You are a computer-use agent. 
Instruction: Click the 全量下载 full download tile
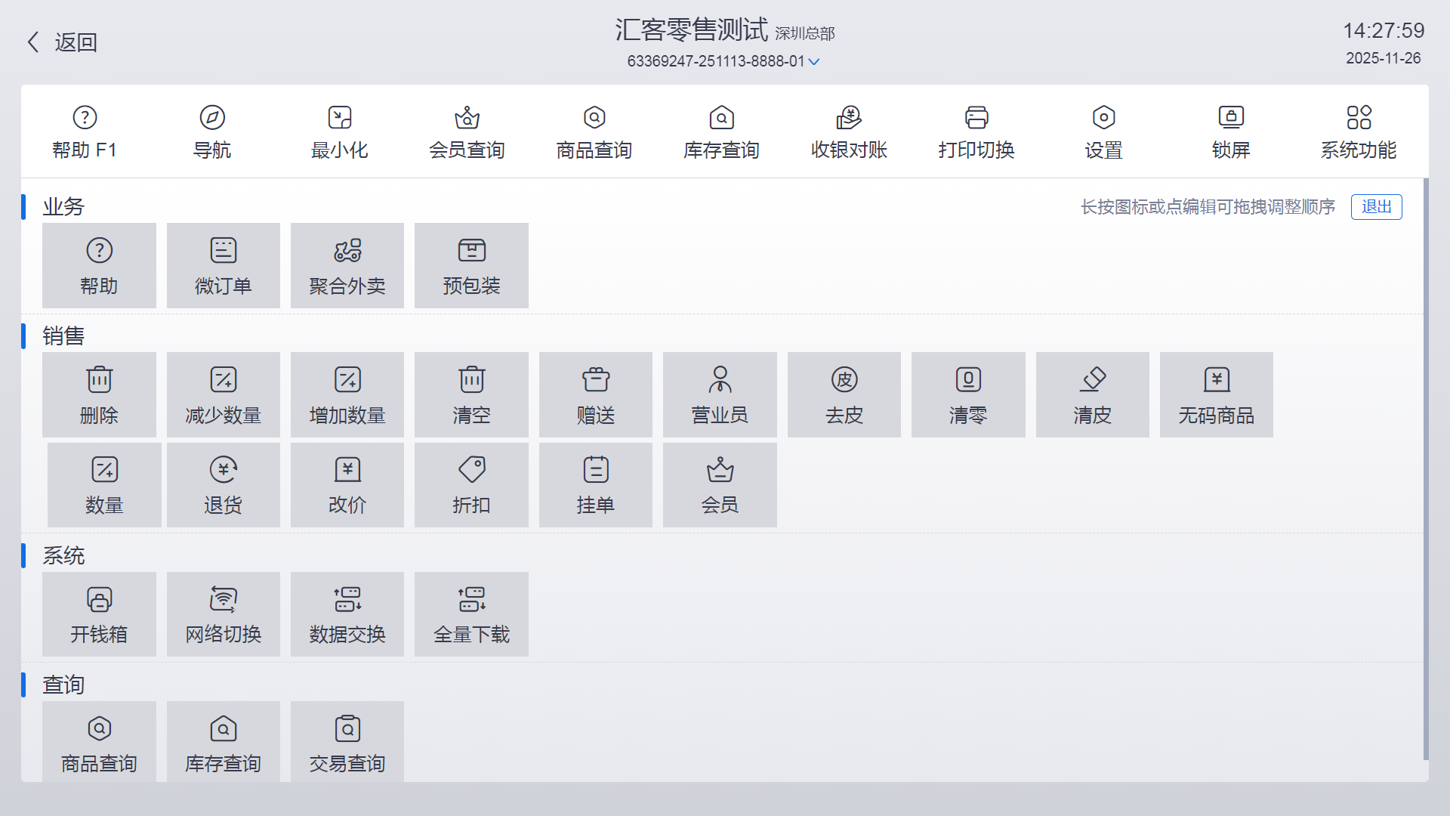[471, 614]
